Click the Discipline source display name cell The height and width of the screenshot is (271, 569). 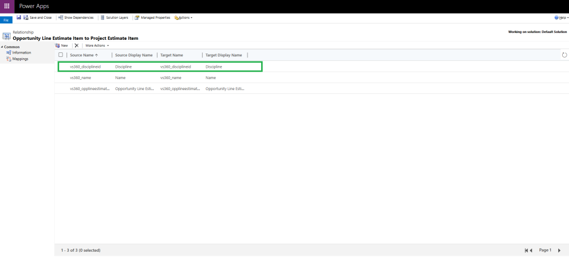pos(123,67)
